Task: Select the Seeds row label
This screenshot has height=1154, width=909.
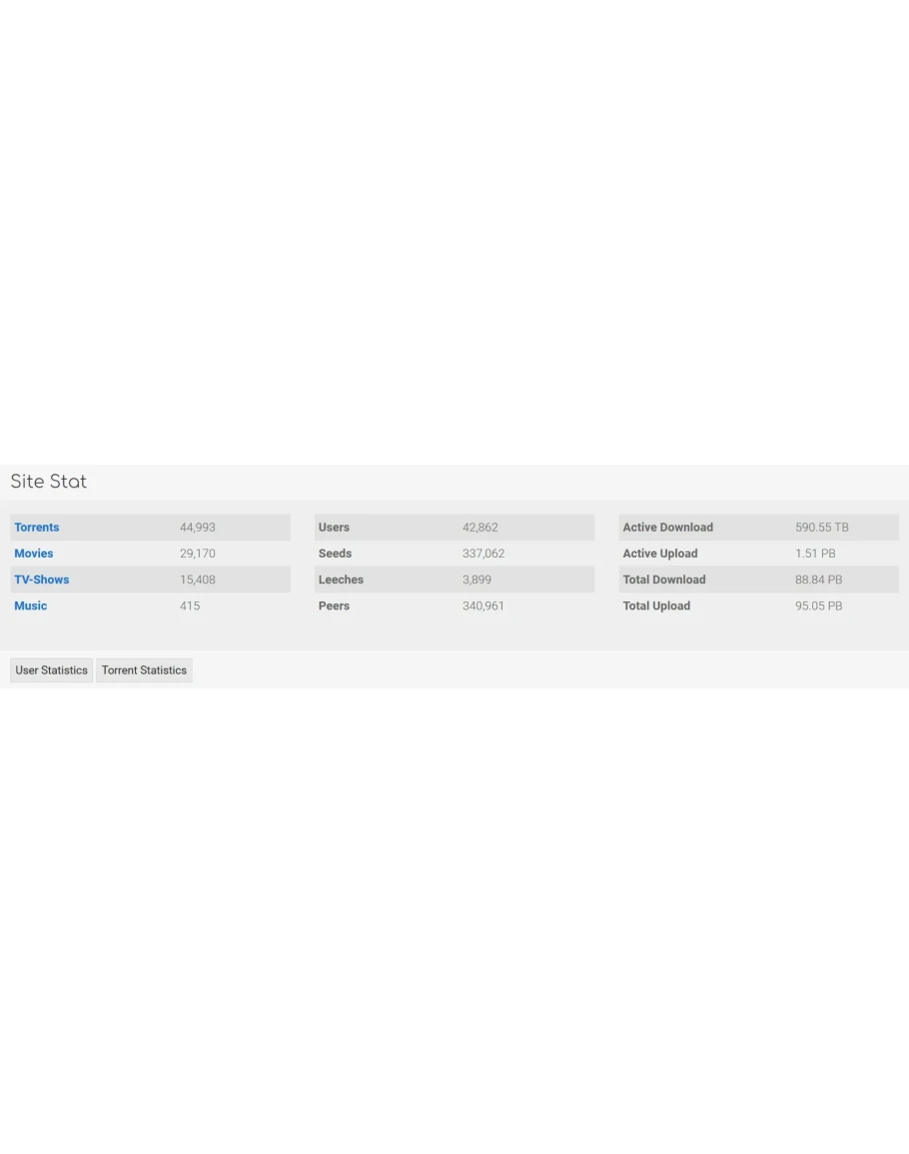Action: [335, 554]
